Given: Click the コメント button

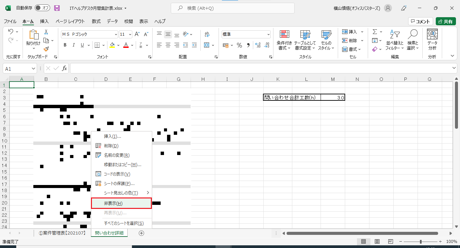Looking at the screenshot, I should (x=420, y=21).
